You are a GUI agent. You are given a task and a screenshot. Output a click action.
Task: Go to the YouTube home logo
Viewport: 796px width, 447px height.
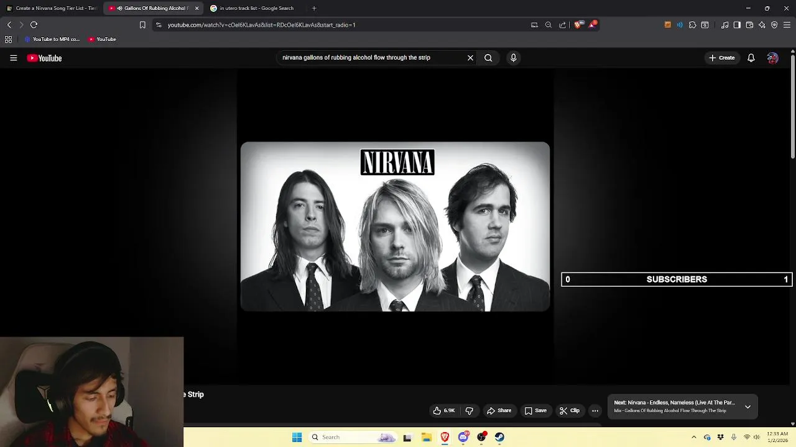point(44,58)
